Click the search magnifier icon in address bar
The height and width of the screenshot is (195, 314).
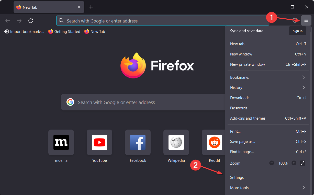[61, 21]
